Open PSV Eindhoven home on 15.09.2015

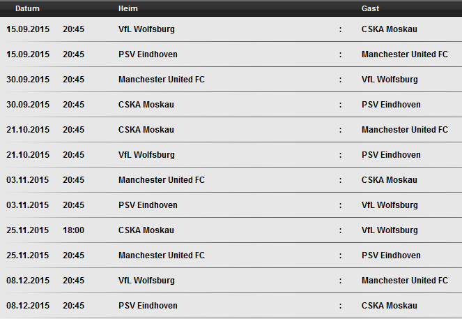click(x=148, y=54)
